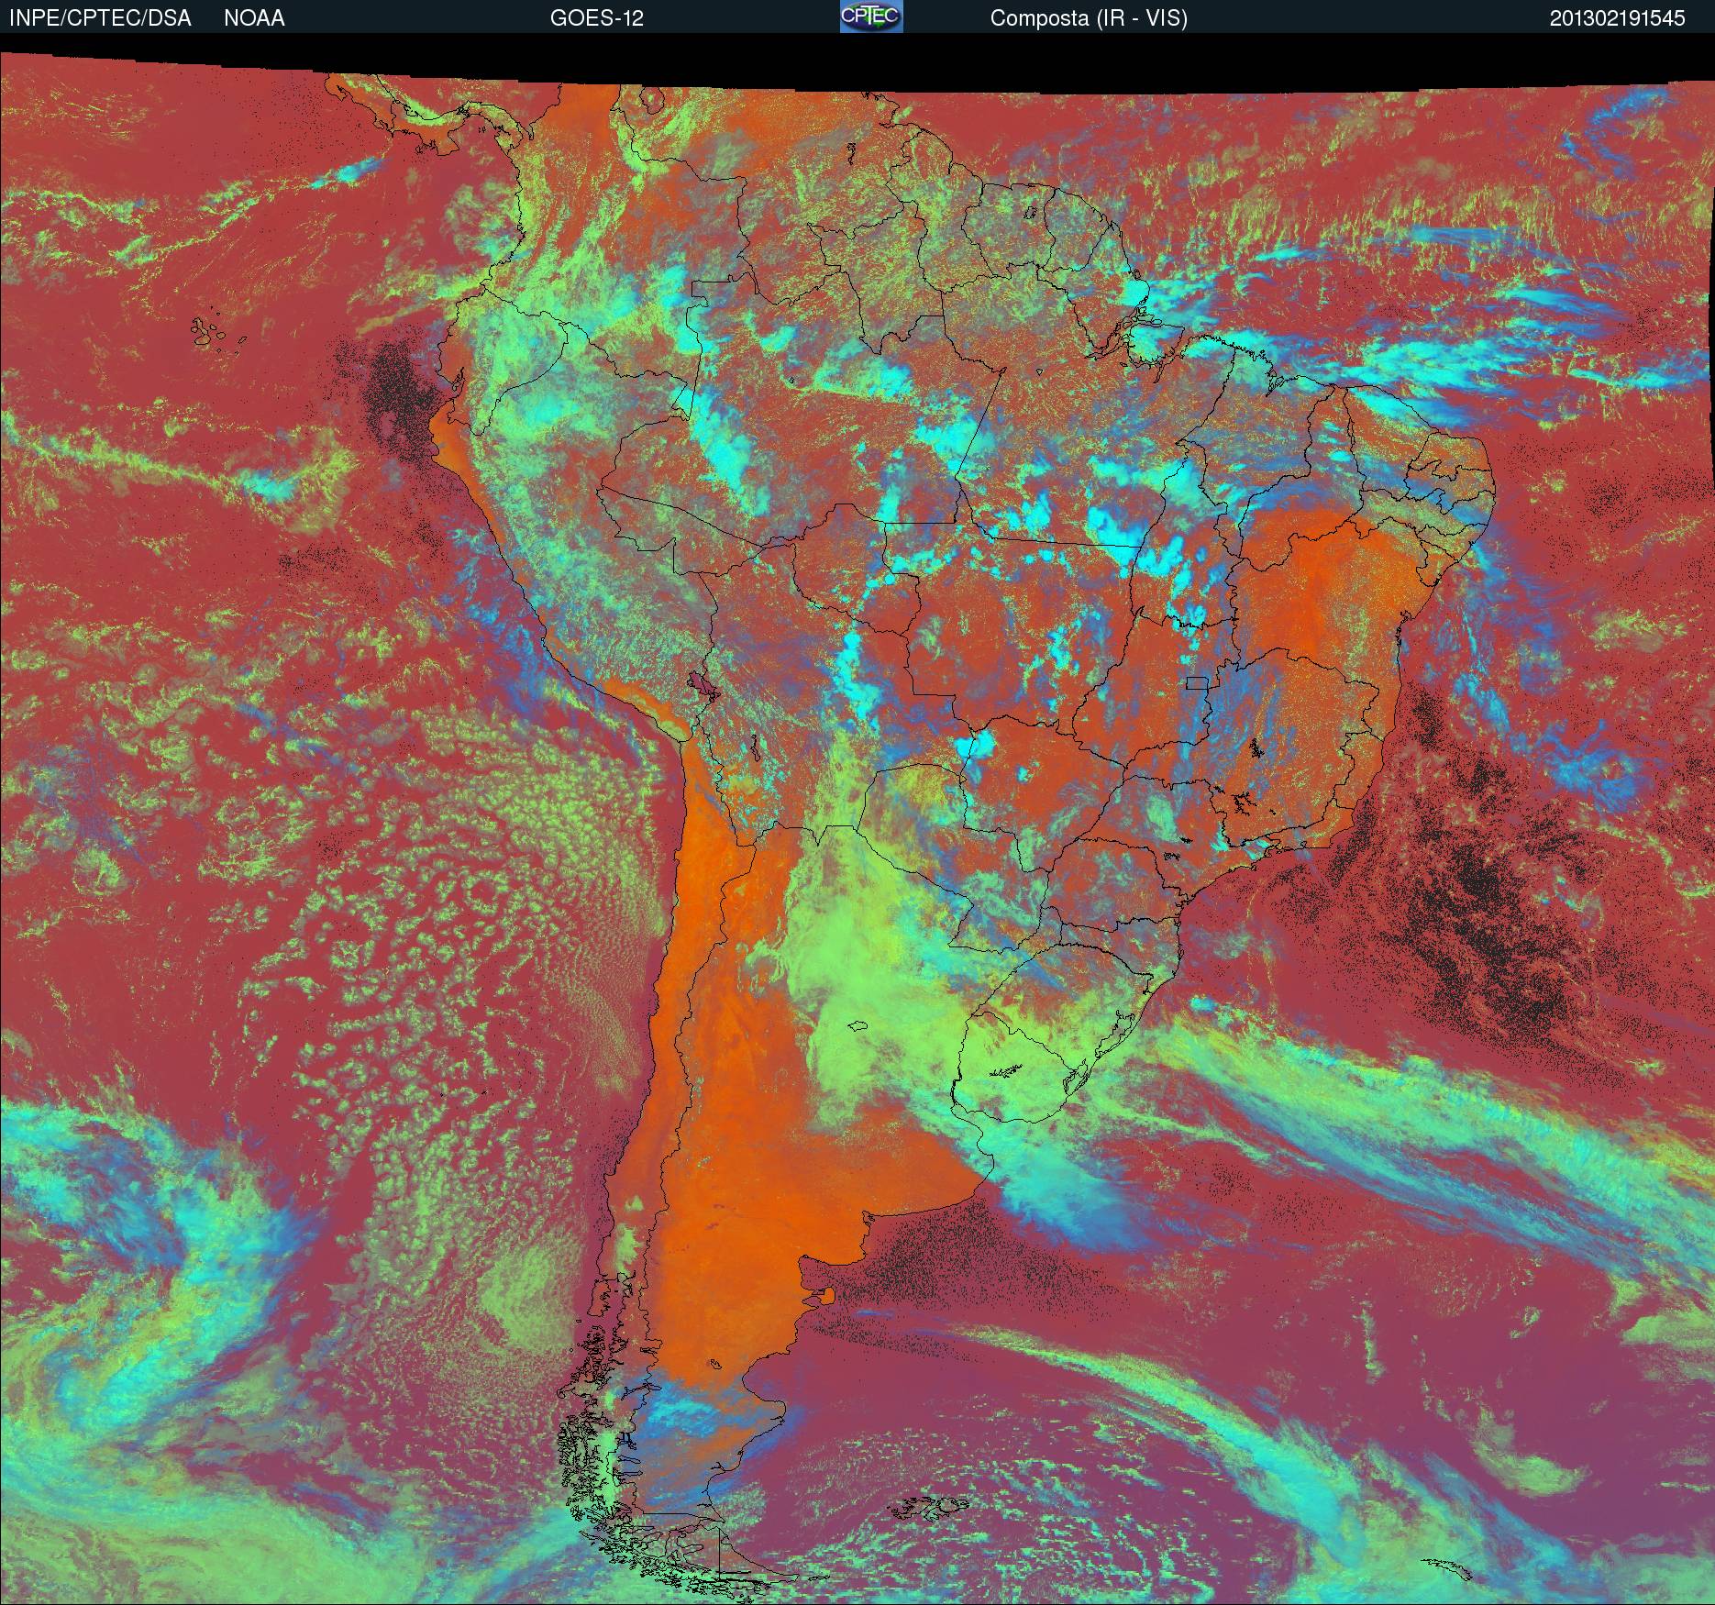The image size is (1715, 1605).
Task: Click the Composta (IR - VIS) title
Action: [x=1089, y=18]
